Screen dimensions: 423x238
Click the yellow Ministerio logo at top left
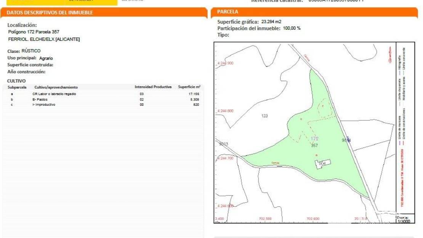62,2
